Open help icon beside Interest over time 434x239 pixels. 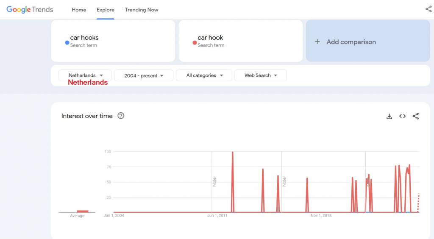[x=121, y=116]
